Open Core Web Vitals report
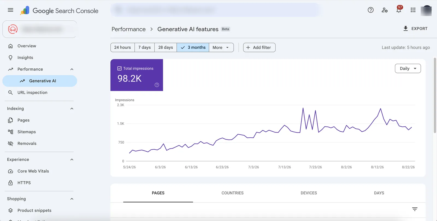437x221 pixels. (40, 171)
